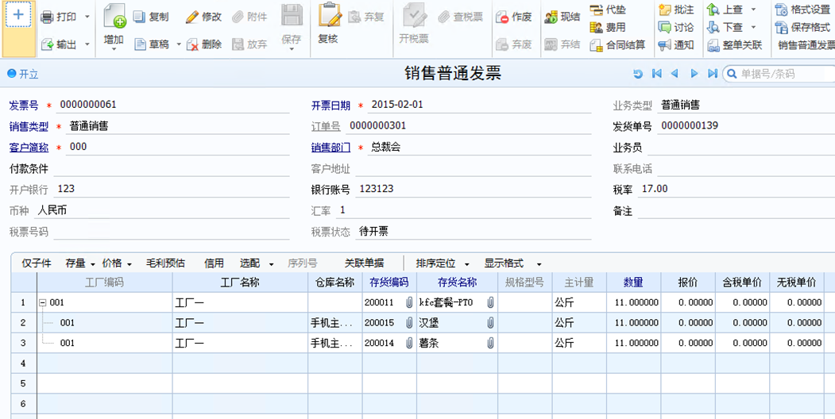Click the 删除 delete icon
This screenshot has width=835, height=419.
[x=192, y=45]
